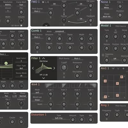The height and width of the screenshot is (128, 128).
Task: Click the Key Follow knob
Action: click(x=77, y=76)
